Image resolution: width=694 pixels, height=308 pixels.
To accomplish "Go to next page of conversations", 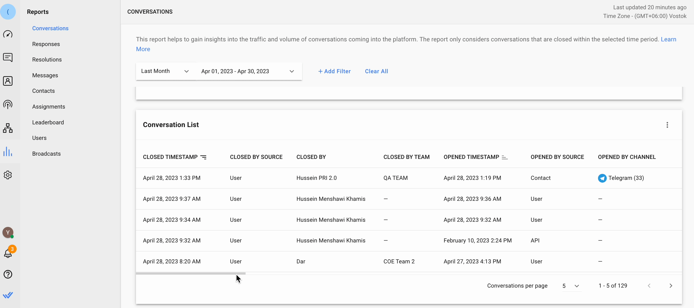I will coord(671,286).
